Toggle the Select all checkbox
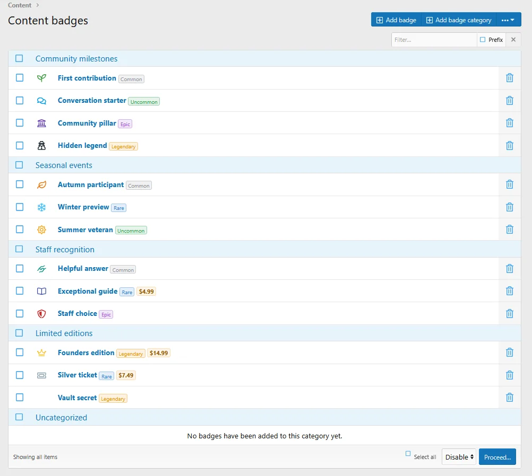Image resolution: width=532 pixels, height=476 pixels. pos(408,453)
